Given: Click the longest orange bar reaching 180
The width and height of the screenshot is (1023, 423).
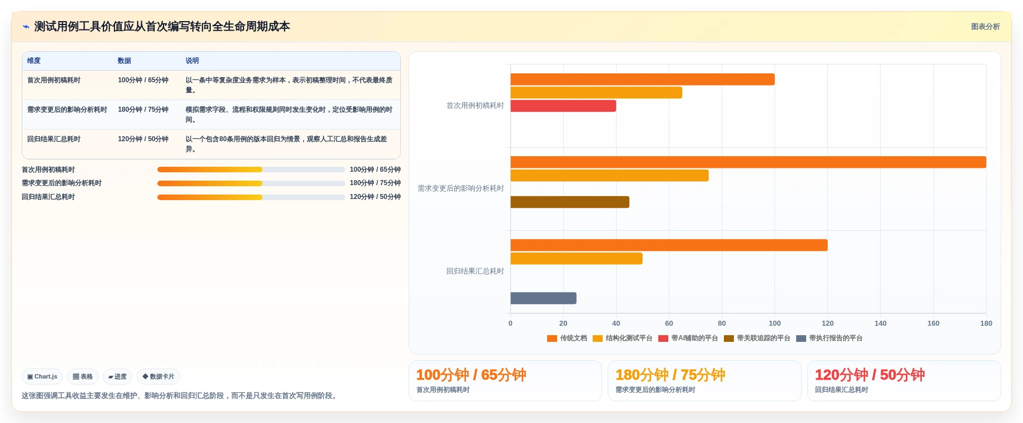Looking at the screenshot, I should click(748, 162).
